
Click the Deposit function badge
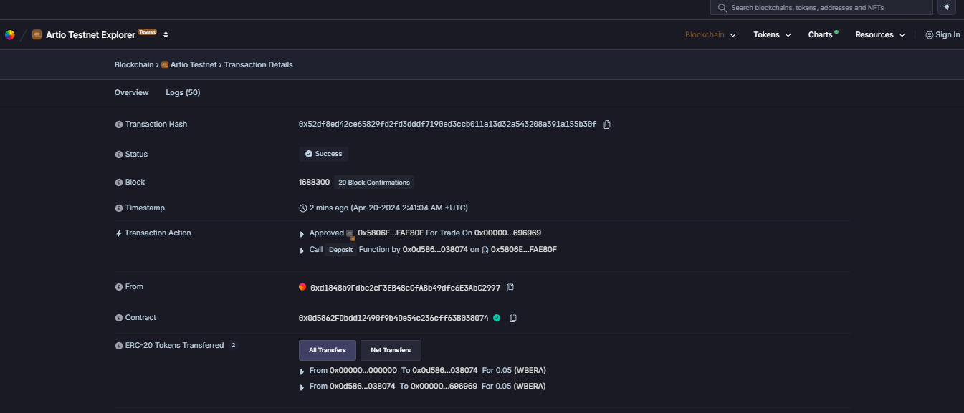pyautogui.click(x=341, y=250)
